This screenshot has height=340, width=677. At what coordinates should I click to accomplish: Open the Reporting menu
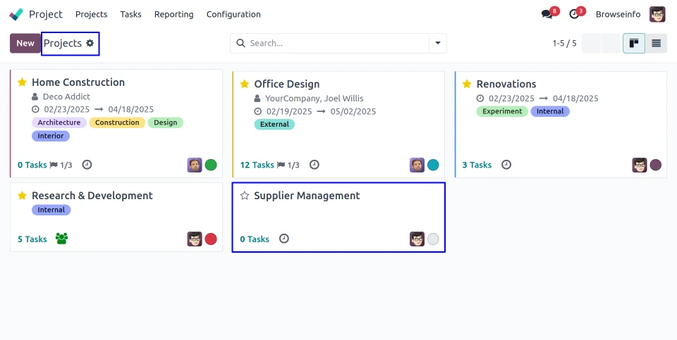click(173, 14)
